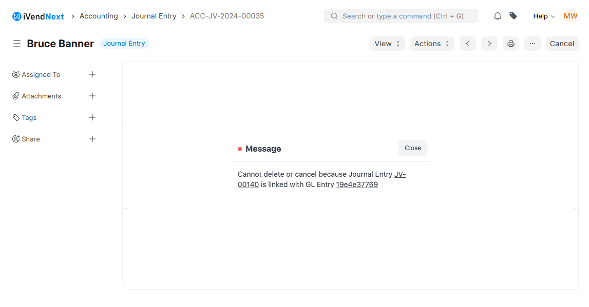Screen dimensions: 589x307
Task: Close the Message dialog
Action: point(412,148)
